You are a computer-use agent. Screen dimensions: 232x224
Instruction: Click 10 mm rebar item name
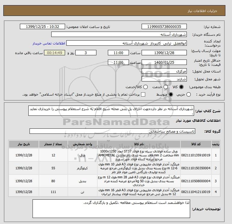[139, 168]
